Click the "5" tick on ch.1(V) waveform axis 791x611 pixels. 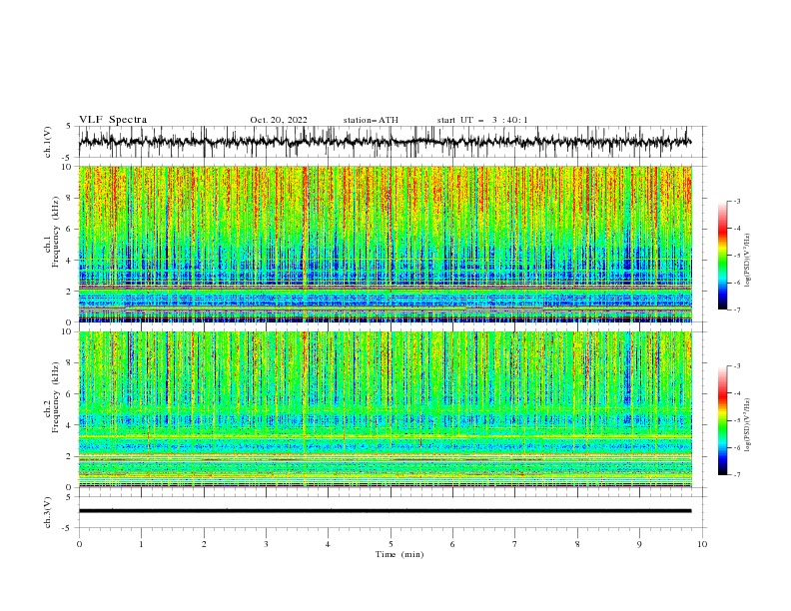(x=69, y=126)
